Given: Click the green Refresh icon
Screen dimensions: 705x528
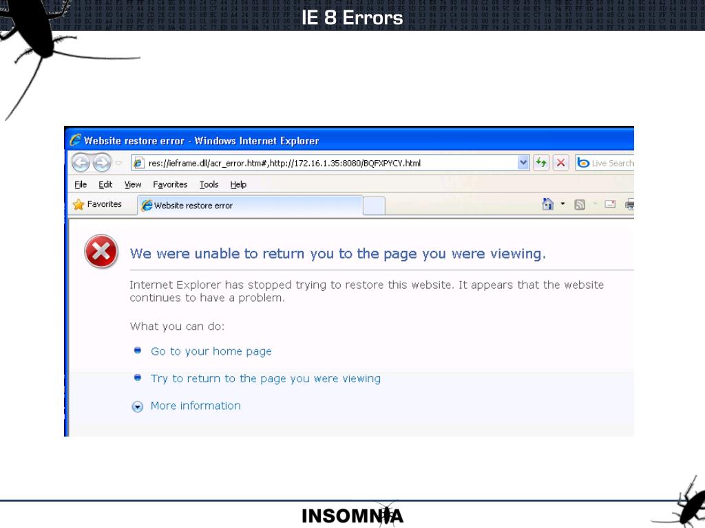Looking at the screenshot, I should coord(541,162).
